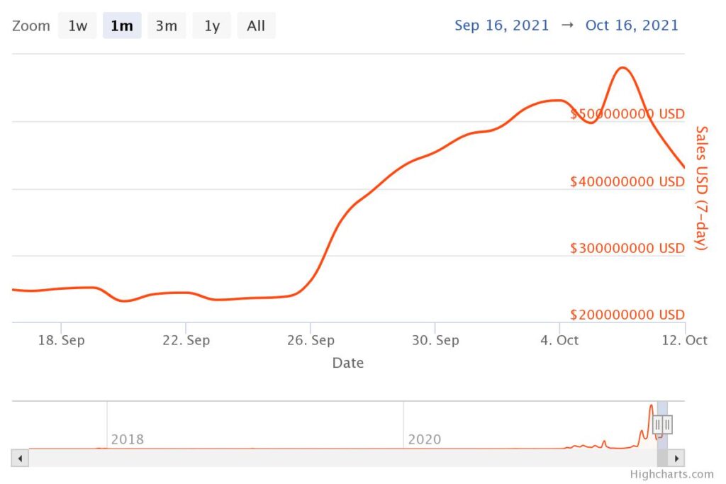The width and height of the screenshot is (726, 484).
Task: Click the 2018 marker in the navigator
Action: [128, 439]
